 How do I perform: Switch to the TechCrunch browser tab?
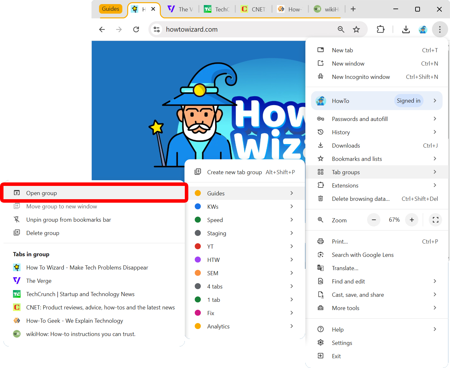[x=217, y=9]
